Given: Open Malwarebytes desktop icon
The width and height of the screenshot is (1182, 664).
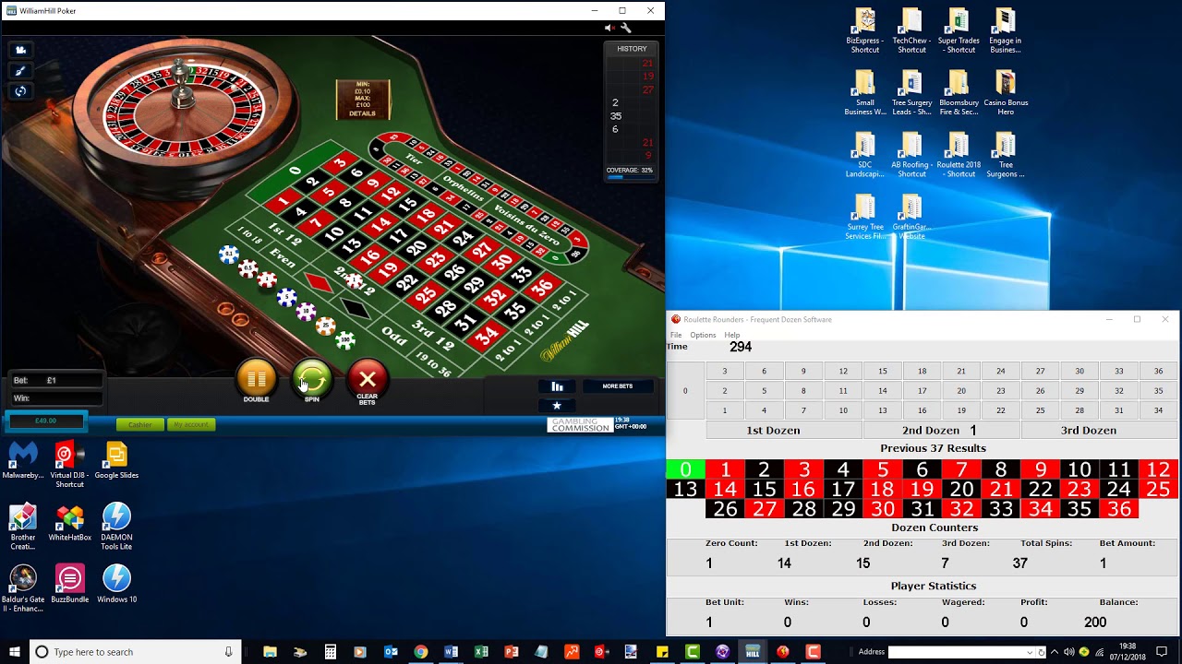Looking at the screenshot, I should (x=23, y=461).
